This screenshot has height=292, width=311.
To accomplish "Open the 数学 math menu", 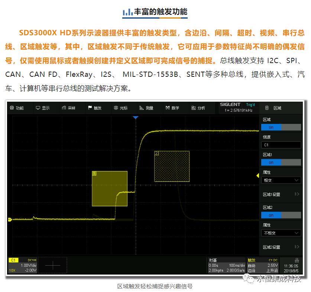I will (172, 108).
